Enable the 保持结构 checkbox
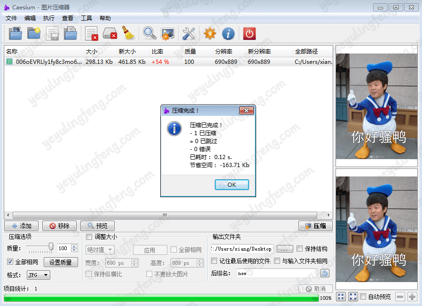422x306 pixels. (299, 248)
